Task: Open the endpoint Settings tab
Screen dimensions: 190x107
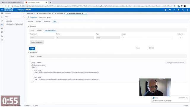Action: click(30, 21)
